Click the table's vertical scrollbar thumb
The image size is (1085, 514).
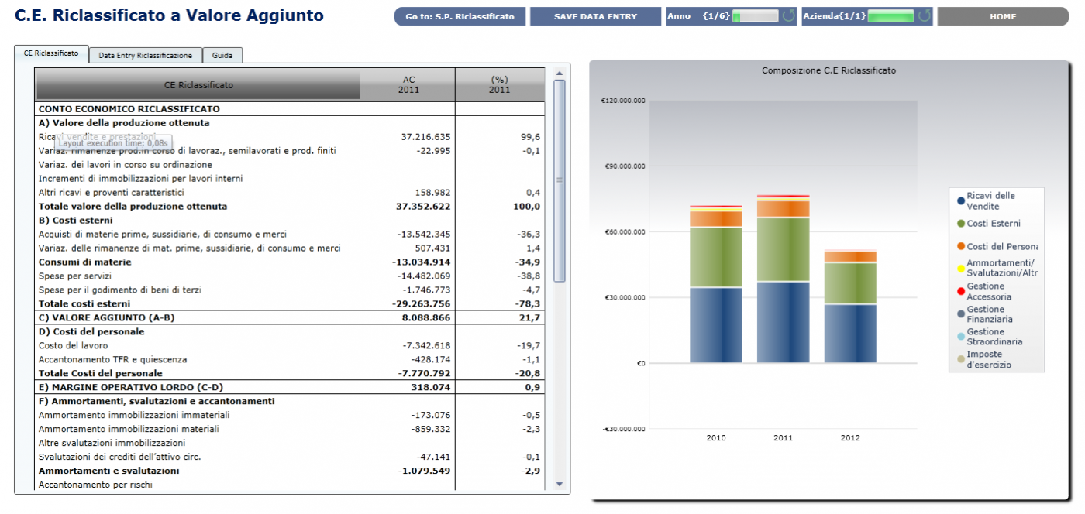560,180
